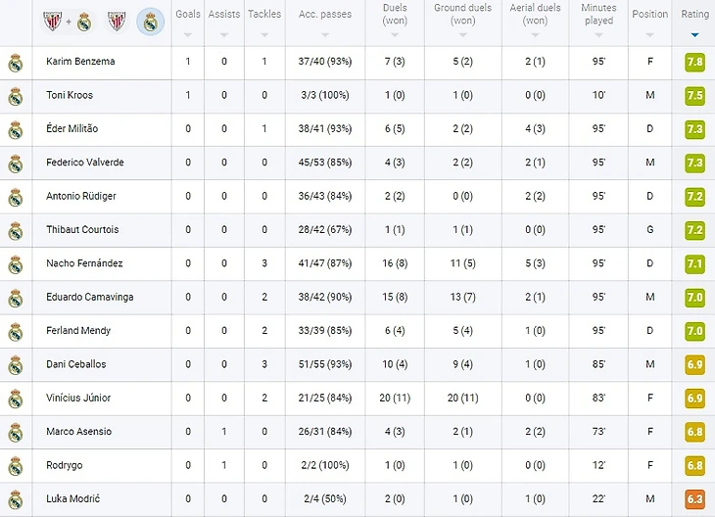Viewport: 715px width, 517px height.
Task: Sort by the Goals column arrow
Action: 187,35
